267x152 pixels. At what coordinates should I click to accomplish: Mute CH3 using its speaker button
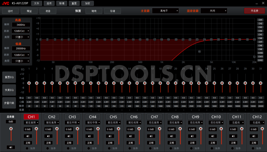pyautogui.click(x=69, y=136)
